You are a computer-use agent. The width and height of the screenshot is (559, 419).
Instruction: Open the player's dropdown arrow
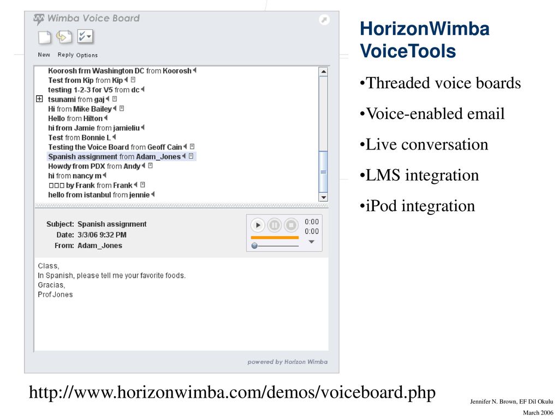(x=311, y=242)
